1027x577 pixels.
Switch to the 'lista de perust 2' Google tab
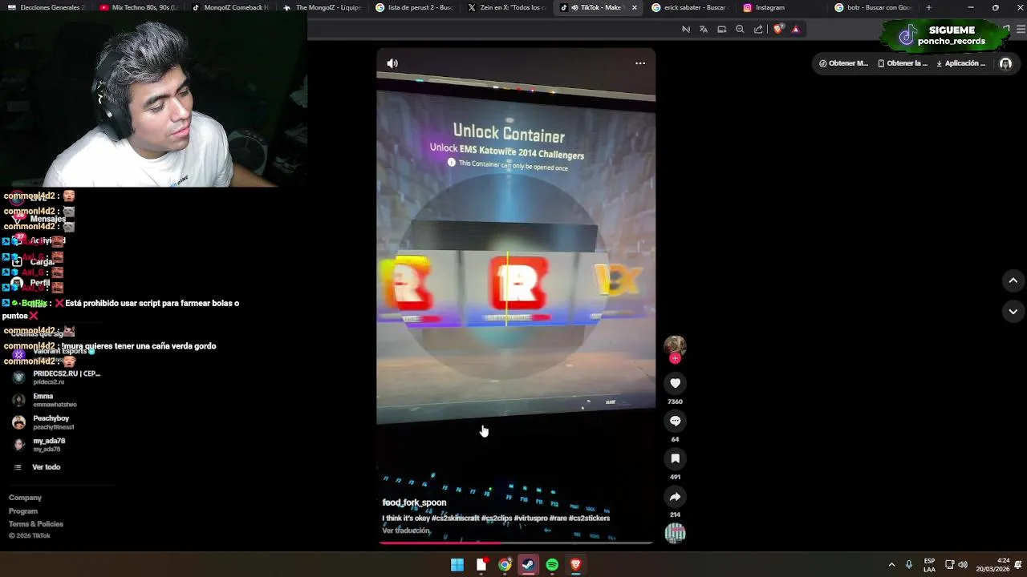(x=414, y=7)
